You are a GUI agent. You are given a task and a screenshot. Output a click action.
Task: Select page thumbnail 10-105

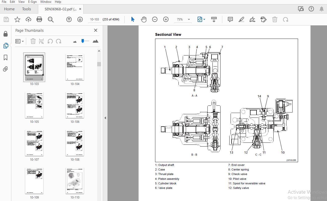click(34, 105)
